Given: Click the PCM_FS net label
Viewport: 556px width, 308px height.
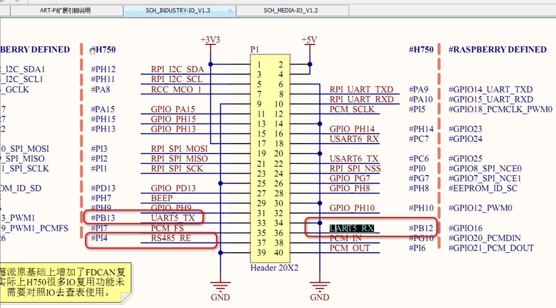Looking at the screenshot, I should tap(168, 228).
